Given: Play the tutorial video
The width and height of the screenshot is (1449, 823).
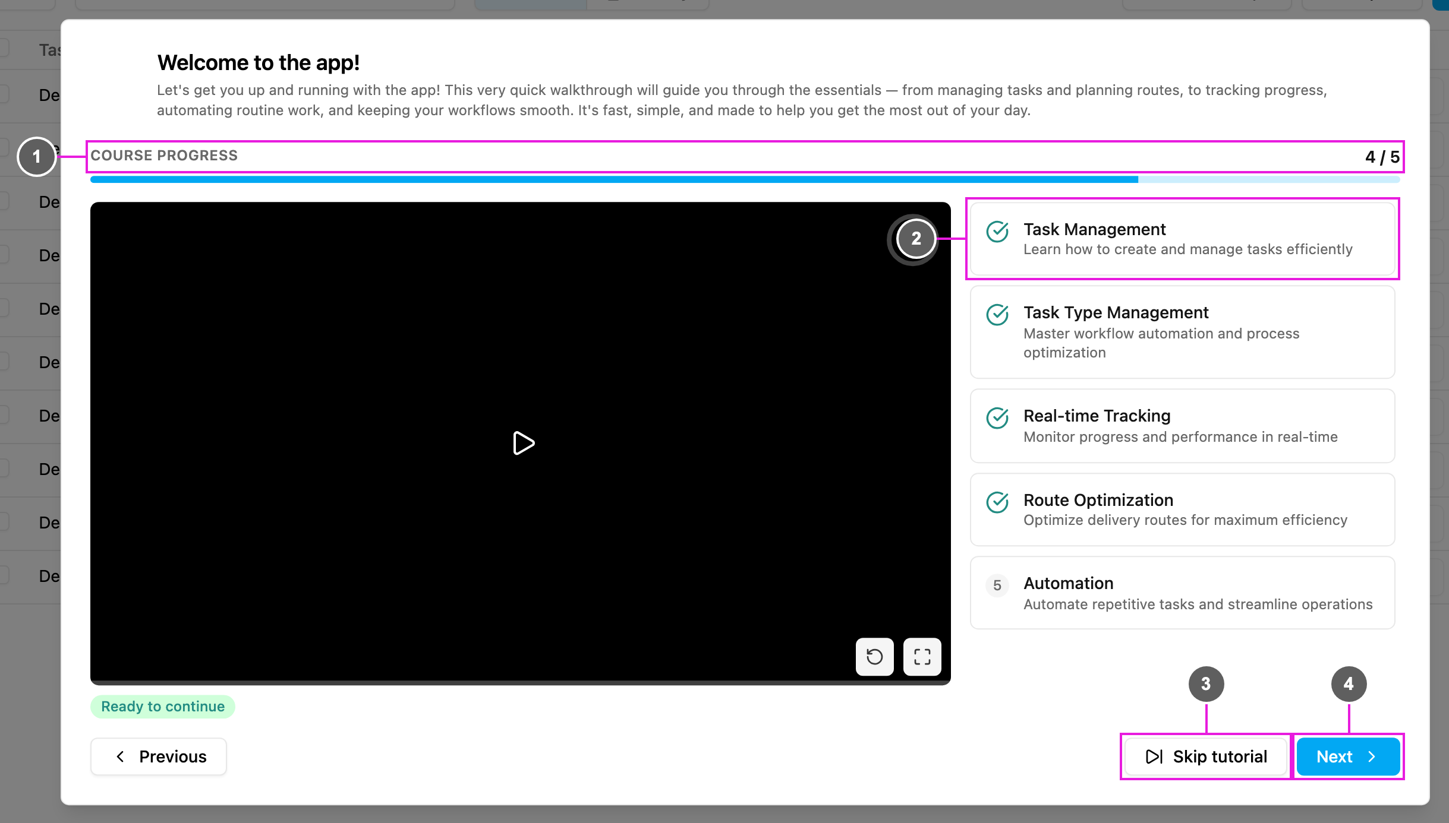Looking at the screenshot, I should (523, 443).
